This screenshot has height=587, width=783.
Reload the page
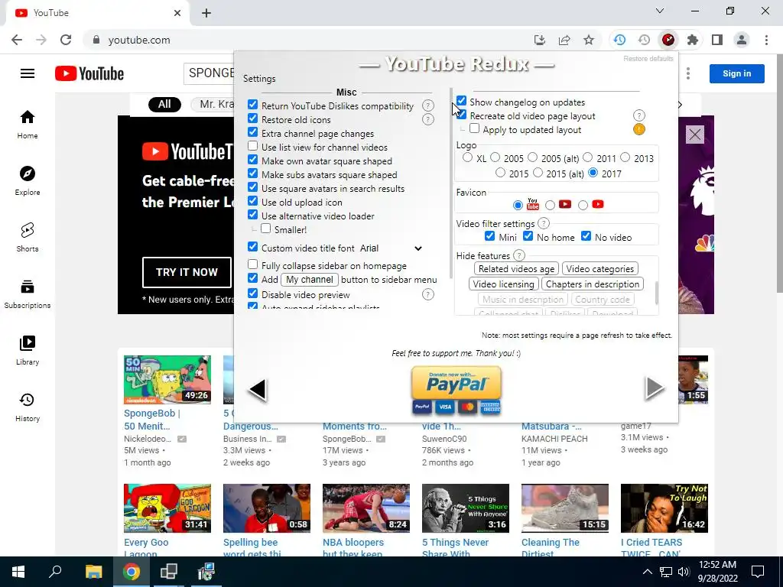point(66,40)
